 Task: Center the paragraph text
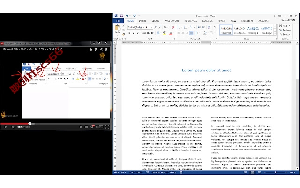click(x=183, y=33)
